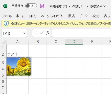The height and width of the screenshot is (94, 111).
Task: Click the protected view shield icon
Action: 6,23
